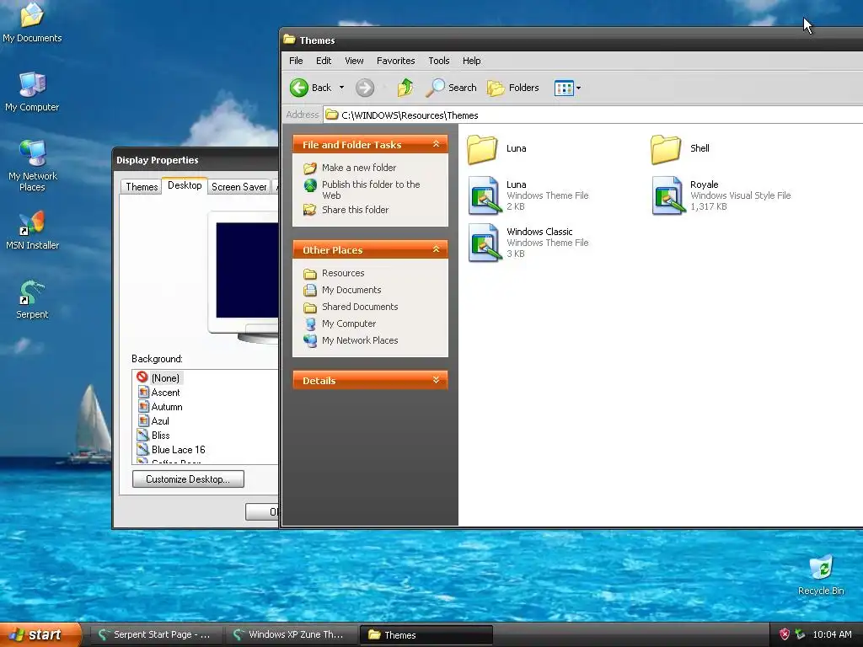Viewport: 863px width, 647px height.
Task: Click the system clock 10:04 AM
Action: click(x=832, y=634)
